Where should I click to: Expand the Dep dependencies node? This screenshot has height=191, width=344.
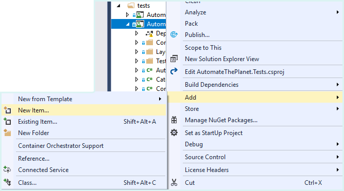tap(136, 33)
